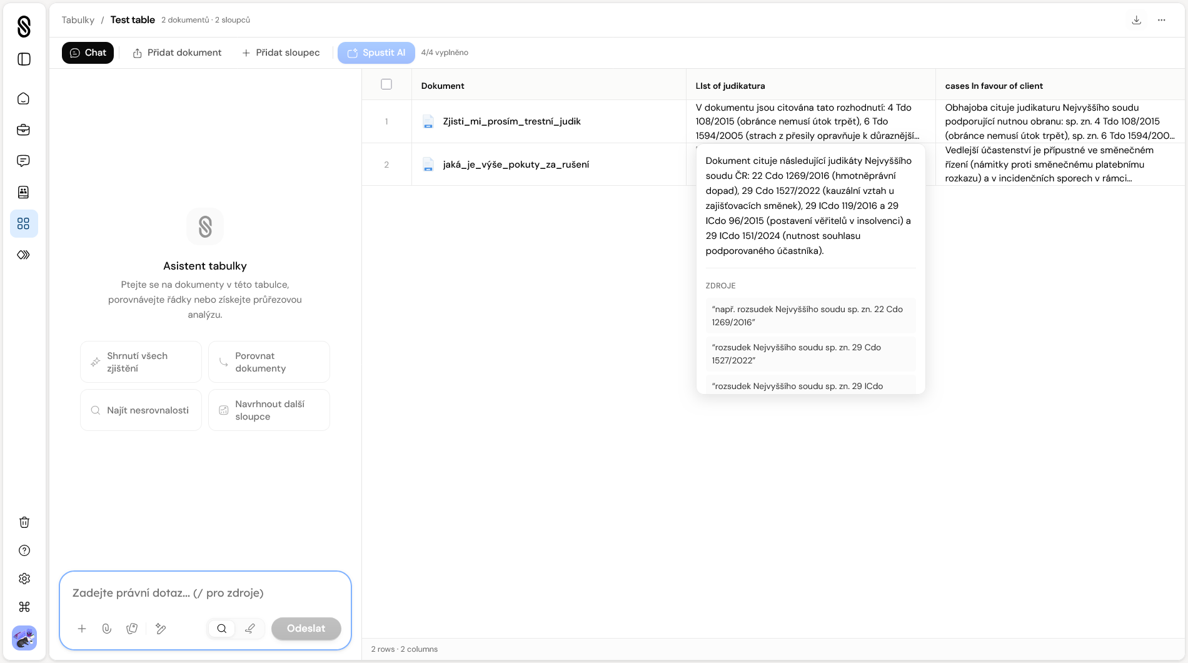Open the chat bubble icon in sidebar
This screenshot has height=663, width=1188.
(24, 161)
